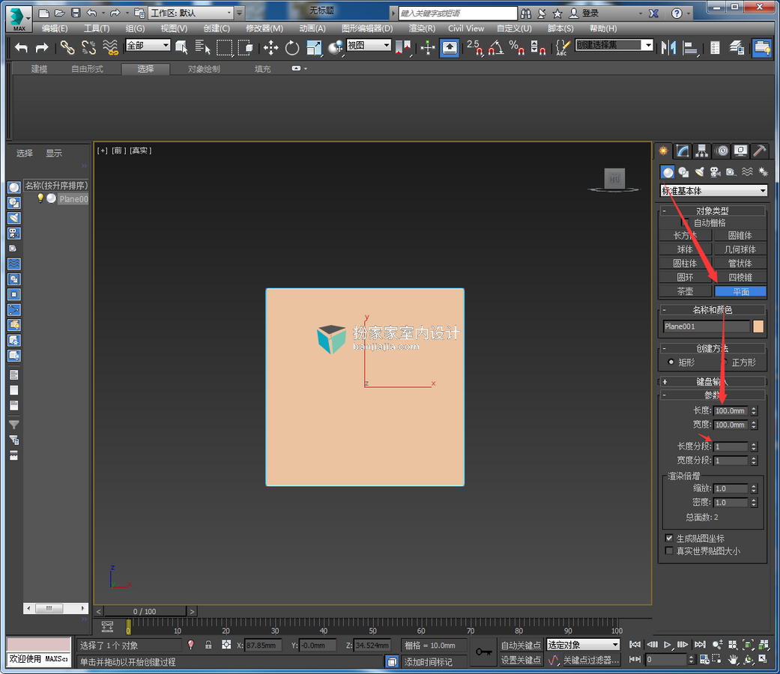The image size is (780, 674).
Task: Toggle the Percent Snap icon
Action: click(x=517, y=48)
